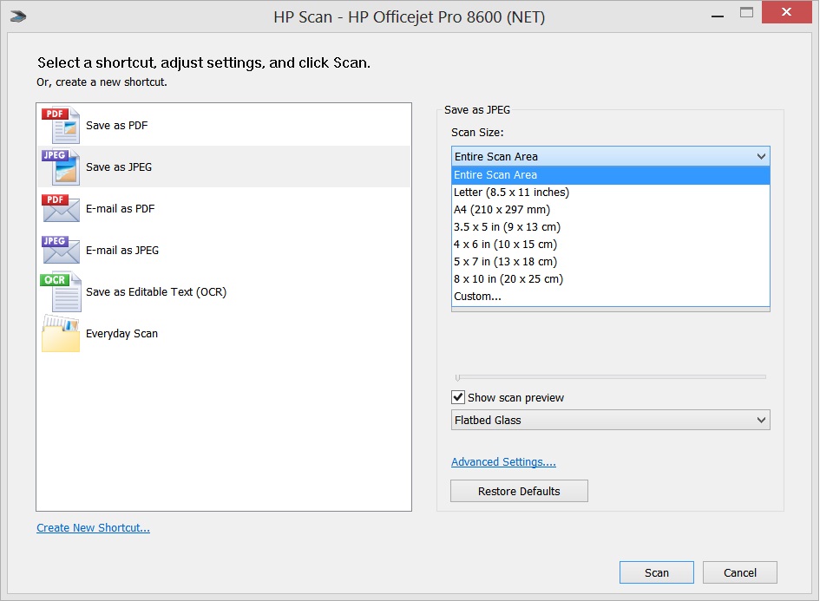This screenshot has width=833, height=601.
Task: Click the HP Scan app icon in title bar
Action: (x=18, y=17)
